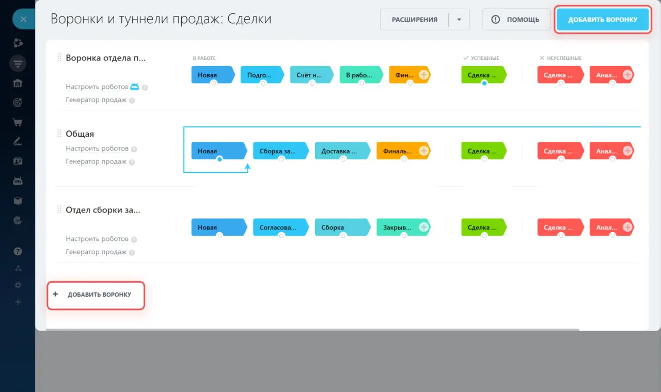Open «Настроить роботов» for Воронка отдела продаж
Viewport: 661px width, 392px height.
[96, 87]
